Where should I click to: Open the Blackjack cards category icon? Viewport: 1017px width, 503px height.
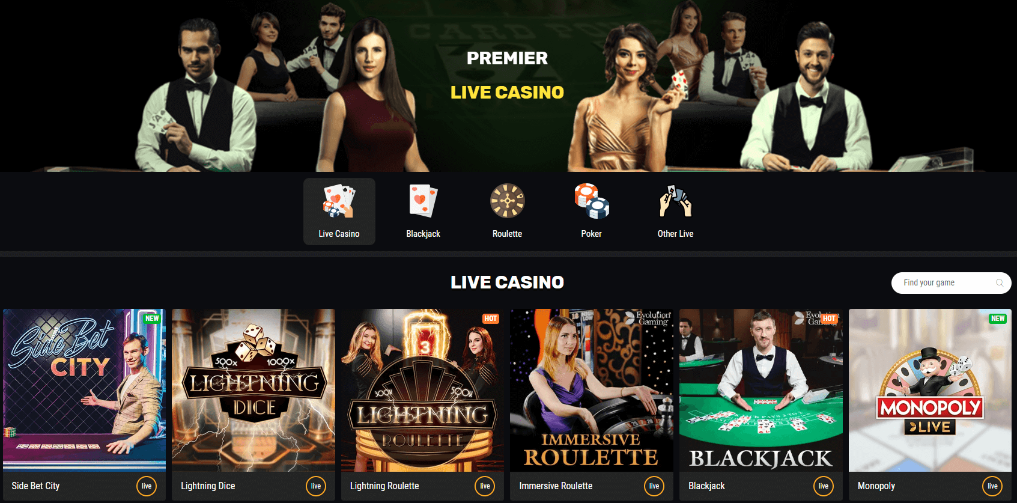tap(423, 201)
